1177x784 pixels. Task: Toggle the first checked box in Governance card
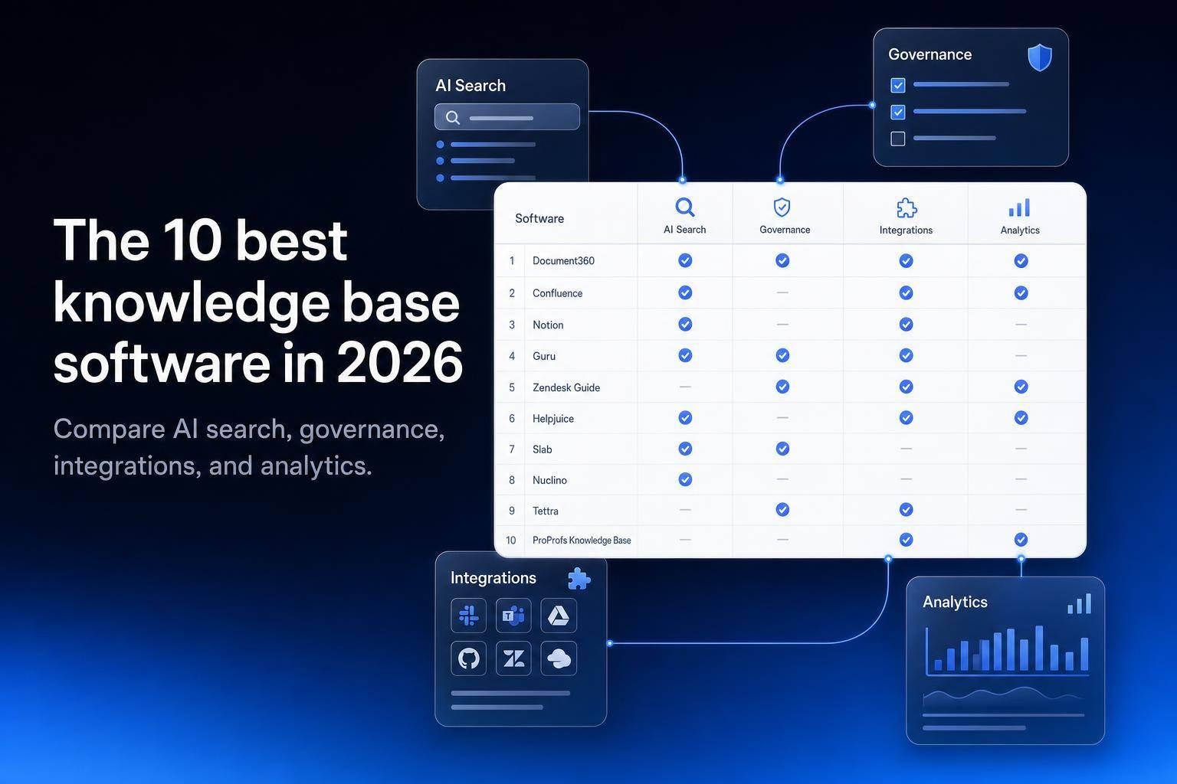(x=898, y=85)
